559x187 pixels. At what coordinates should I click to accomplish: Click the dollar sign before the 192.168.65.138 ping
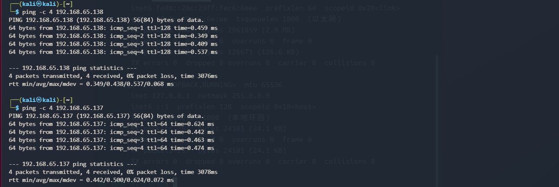tap(17, 12)
